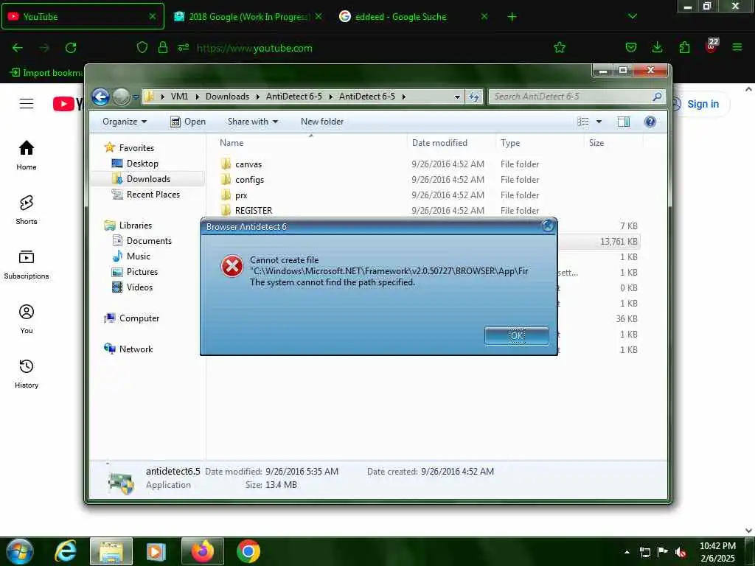755x566 pixels.
Task: Create a New folder
Action: (322, 122)
